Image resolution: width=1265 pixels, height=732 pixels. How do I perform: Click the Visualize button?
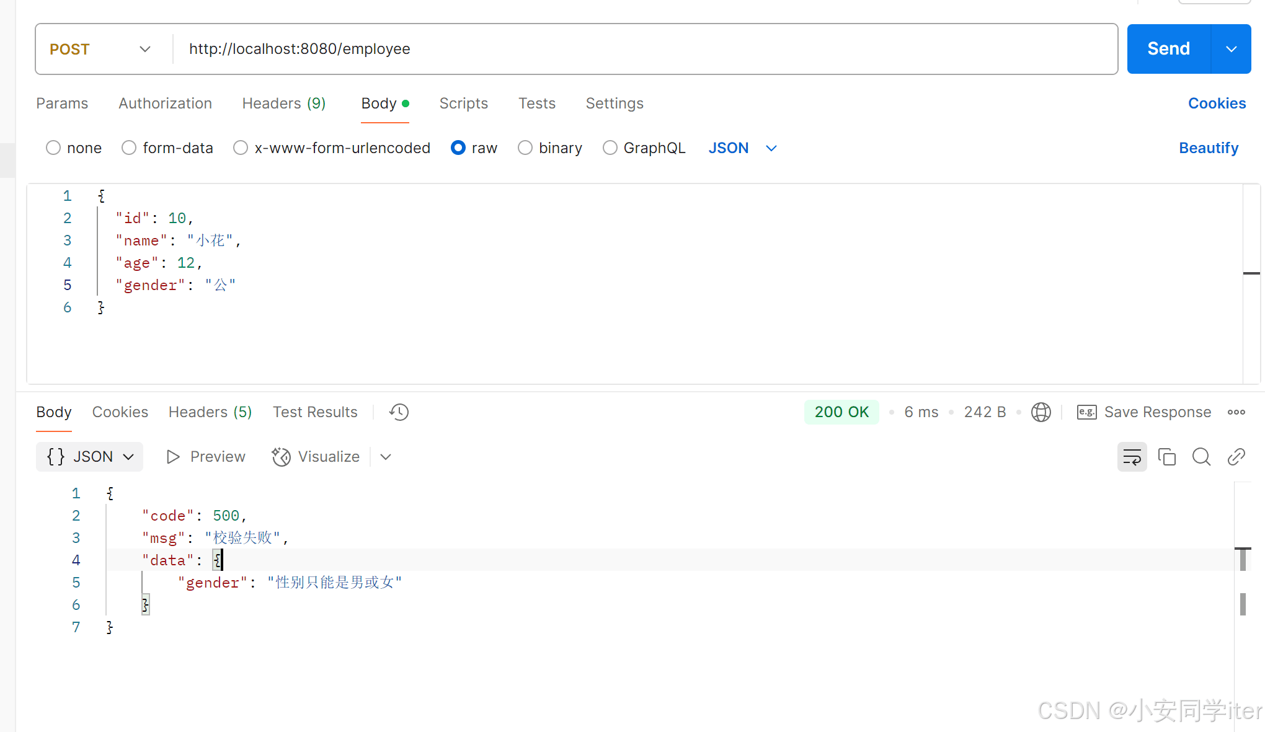pyautogui.click(x=316, y=457)
